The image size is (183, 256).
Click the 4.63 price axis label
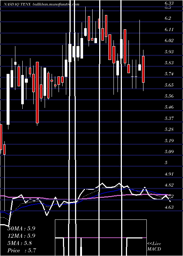point(169,207)
